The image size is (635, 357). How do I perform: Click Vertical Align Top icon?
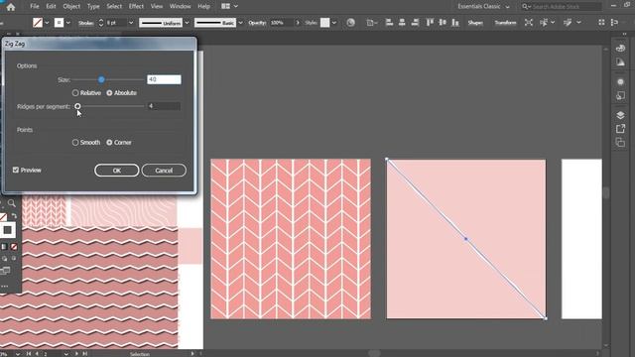tap(430, 23)
